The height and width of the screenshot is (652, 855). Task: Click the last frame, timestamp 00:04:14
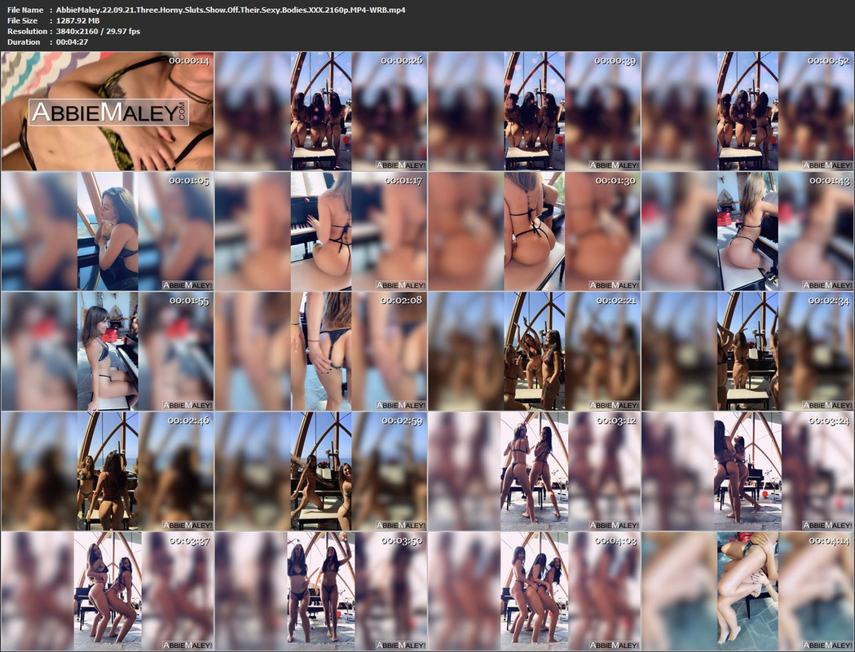(747, 591)
